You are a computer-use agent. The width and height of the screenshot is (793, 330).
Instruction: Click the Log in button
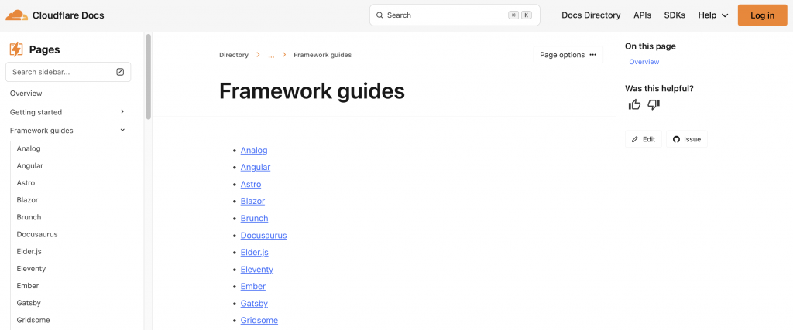click(762, 15)
